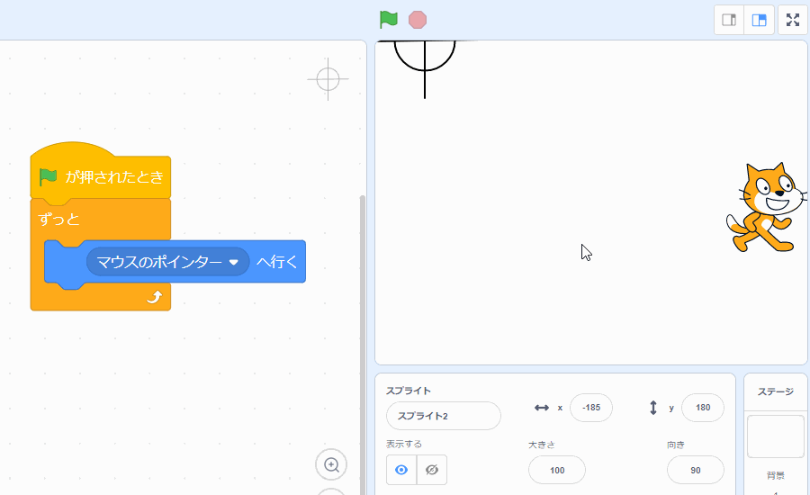Screen dimensions: 810x495
Task: Show the sprite using the eye icon
Action: point(401,470)
